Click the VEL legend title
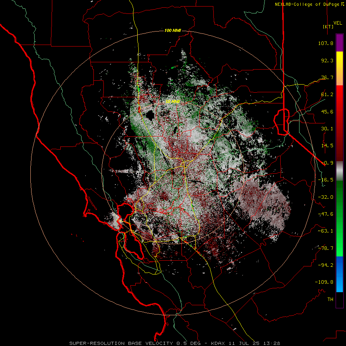Image resolution: width=346 pixels, height=346 pixels. tap(338, 23)
